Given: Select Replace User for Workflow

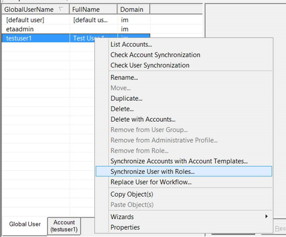Looking at the screenshot, I should click(151, 182).
